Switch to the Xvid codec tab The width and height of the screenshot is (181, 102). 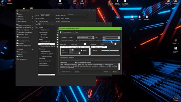pyautogui.click(x=72, y=47)
